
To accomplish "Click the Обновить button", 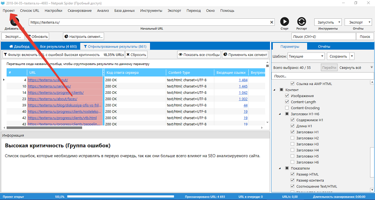I will click(x=37, y=37).
